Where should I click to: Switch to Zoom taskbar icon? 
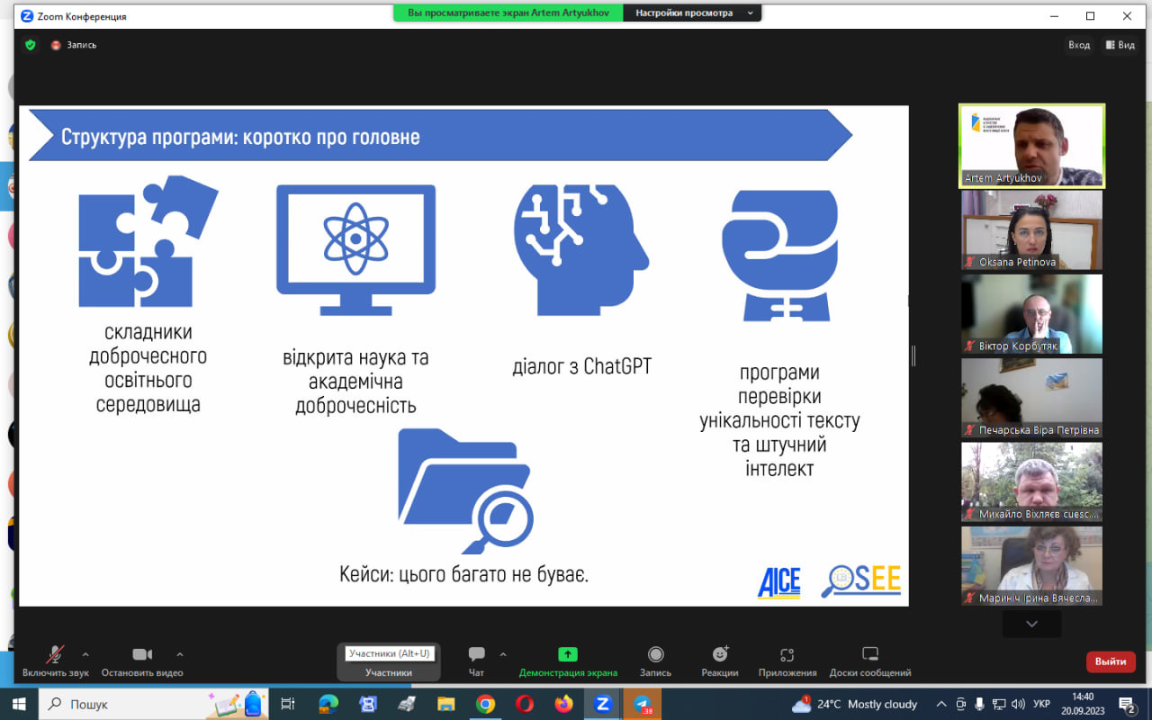pyautogui.click(x=603, y=704)
